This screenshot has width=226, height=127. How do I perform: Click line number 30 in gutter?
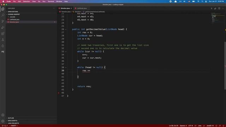(63, 42)
